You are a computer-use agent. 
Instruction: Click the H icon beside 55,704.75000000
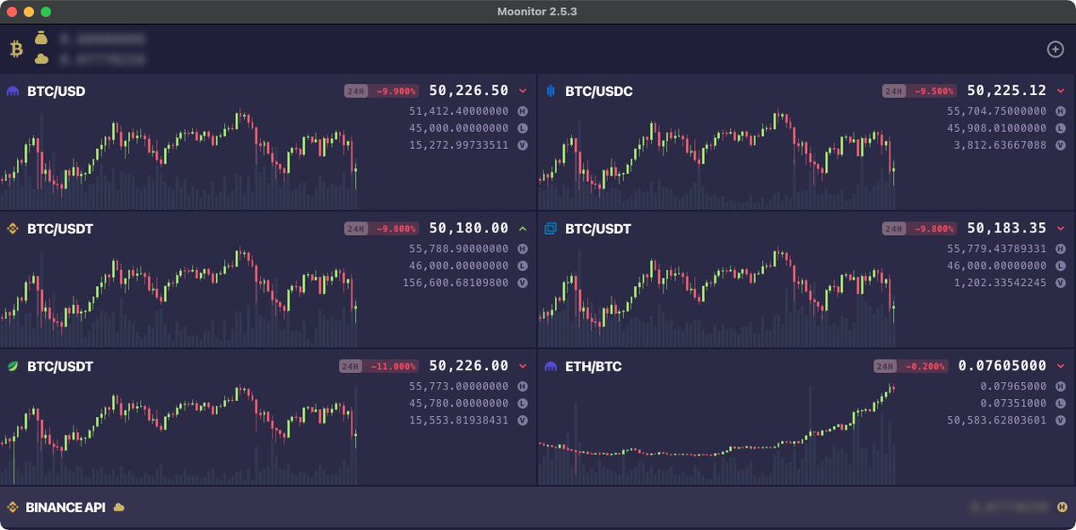tap(1061, 111)
